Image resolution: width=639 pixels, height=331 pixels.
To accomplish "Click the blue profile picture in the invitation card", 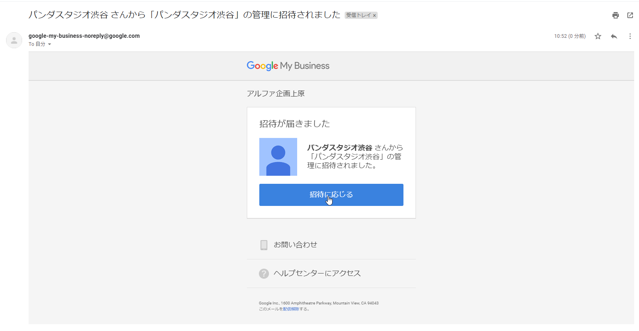I will (x=278, y=157).
